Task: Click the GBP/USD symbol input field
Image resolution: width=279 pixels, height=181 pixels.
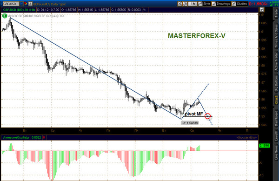Action: click(11, 4)
